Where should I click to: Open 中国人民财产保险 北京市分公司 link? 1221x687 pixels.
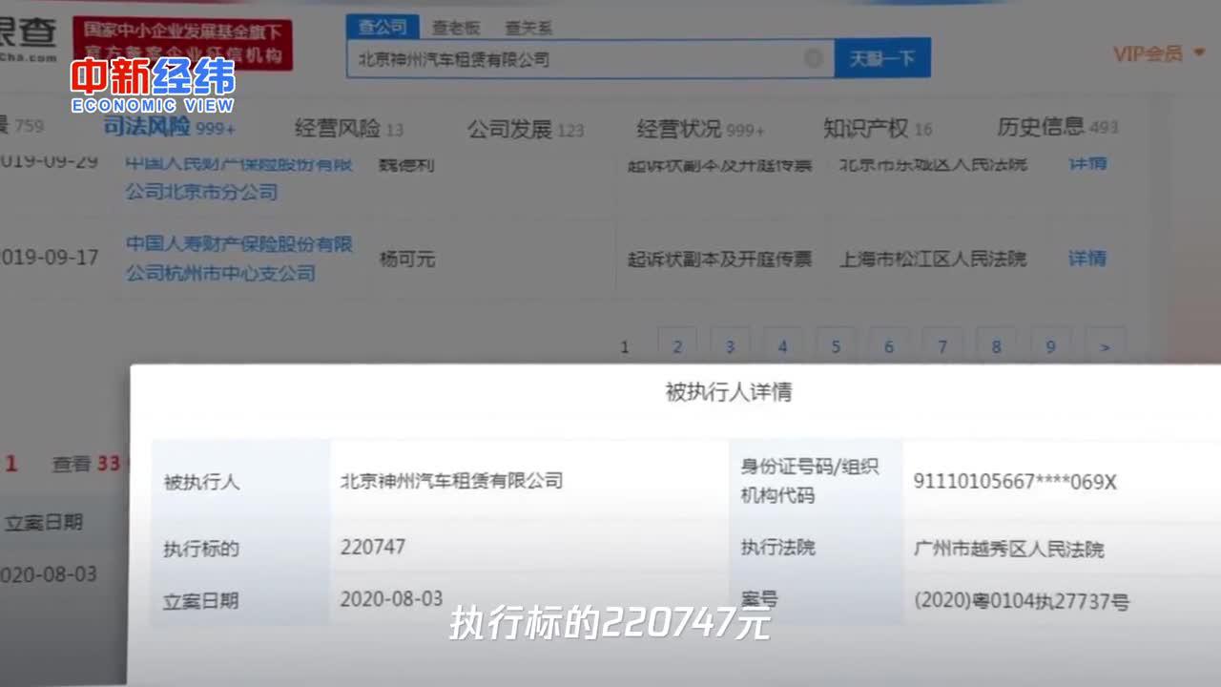pos(239,178)
